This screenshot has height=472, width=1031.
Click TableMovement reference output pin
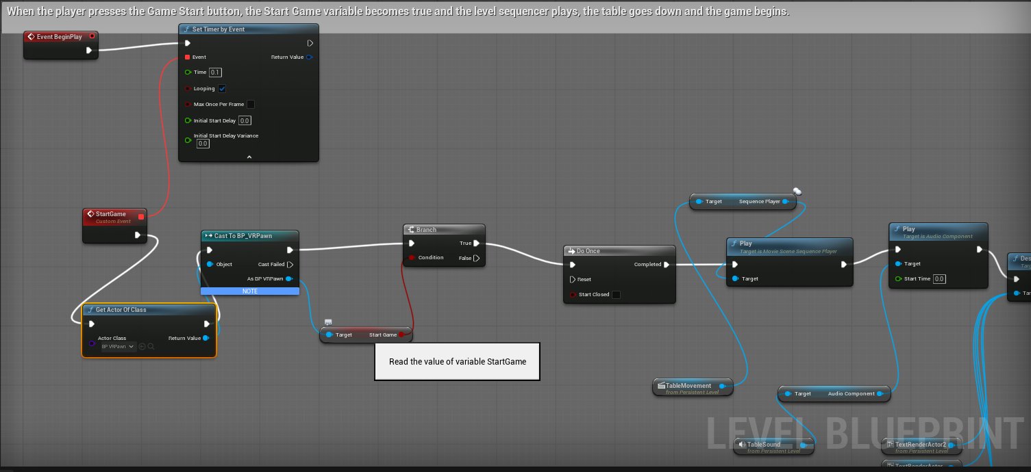(722, 386)
